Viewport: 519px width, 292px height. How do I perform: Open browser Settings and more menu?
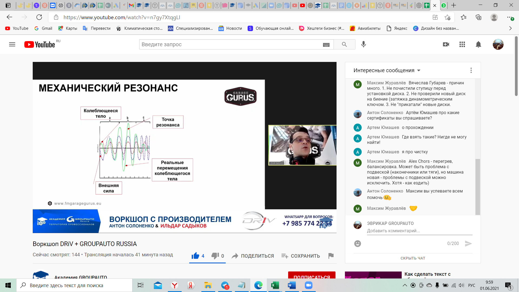point(510,17)
